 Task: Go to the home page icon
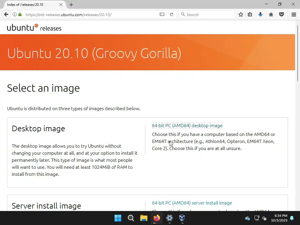tap(271, 15)
